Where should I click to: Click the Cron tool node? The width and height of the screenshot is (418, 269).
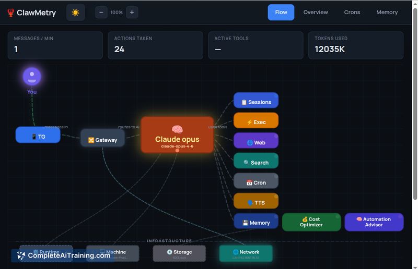tap(256, 182)
